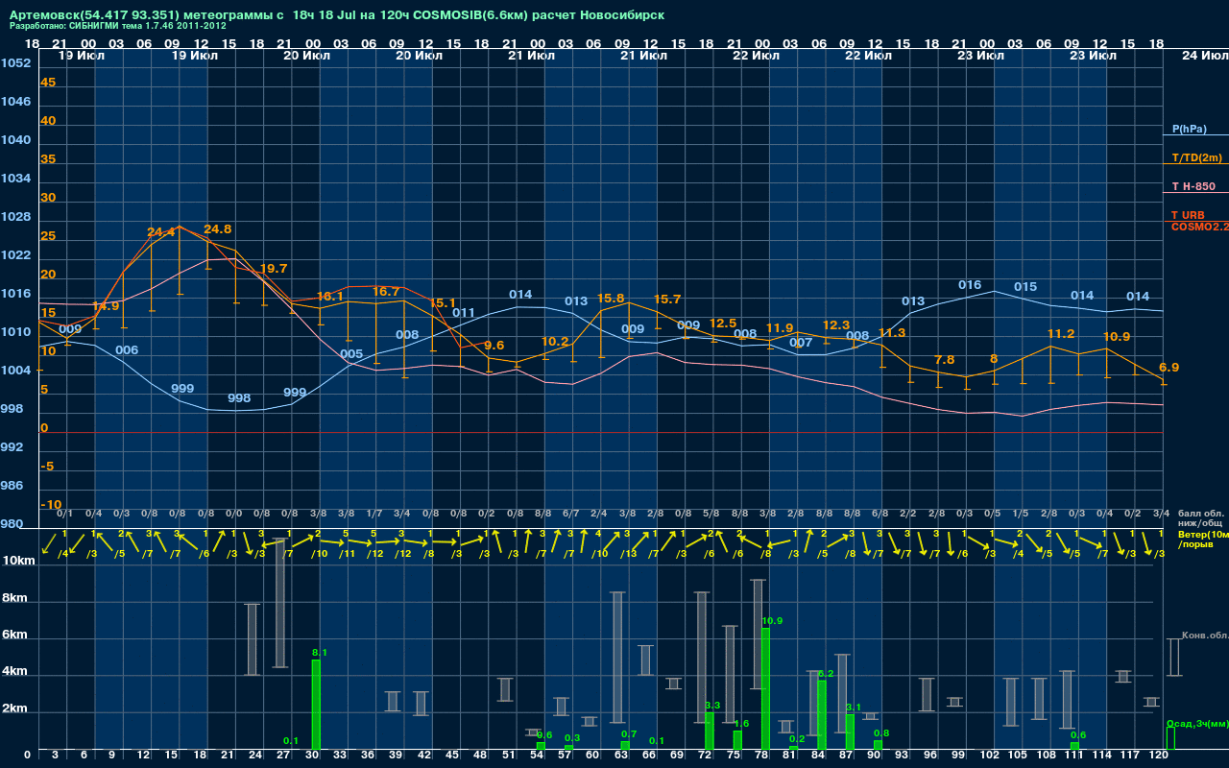Click the 14.9 temperature value
1229x768 pixels.
[106, 307]
